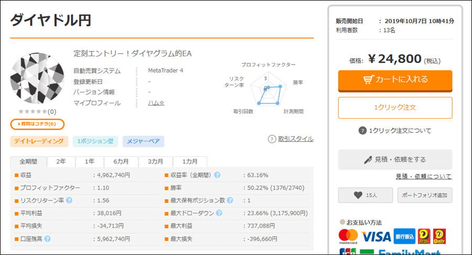Add item with カートに入れる button
Screen dimensions: 472x255
(395, 80)
